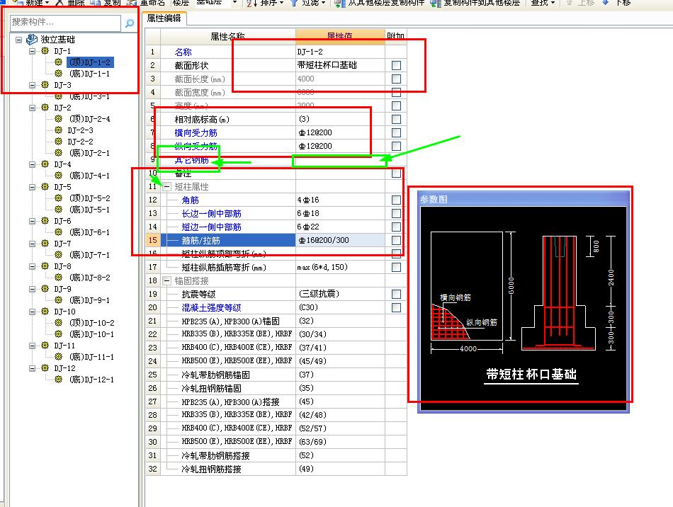Collapse the DJ-2 tree node
This screenshot has height=507, width=673.
(32, 108)
